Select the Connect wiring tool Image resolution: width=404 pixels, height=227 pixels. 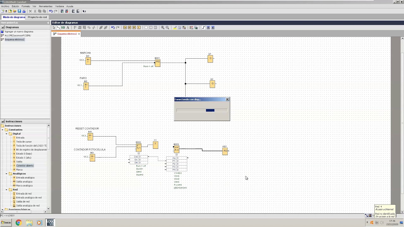pos(59,27)
